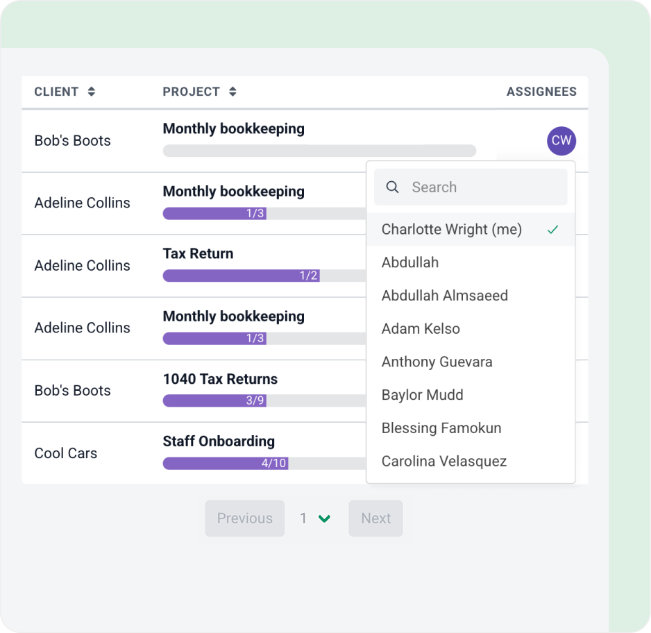This screenshot has height=633, width=651.
Task: Choose Abdullah from the assignee list
Action: (471, 263)
